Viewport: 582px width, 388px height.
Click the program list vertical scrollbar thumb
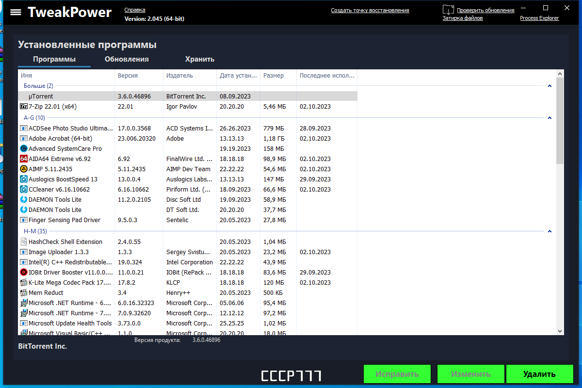click(560, 121)
